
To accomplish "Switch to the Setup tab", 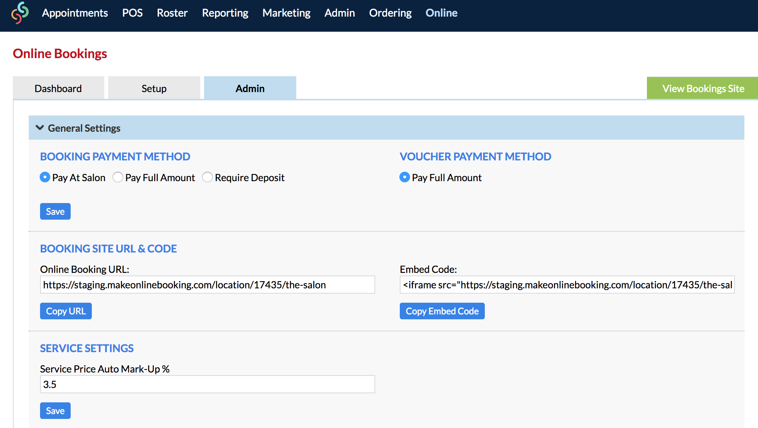I will click(x=154, y=88).
